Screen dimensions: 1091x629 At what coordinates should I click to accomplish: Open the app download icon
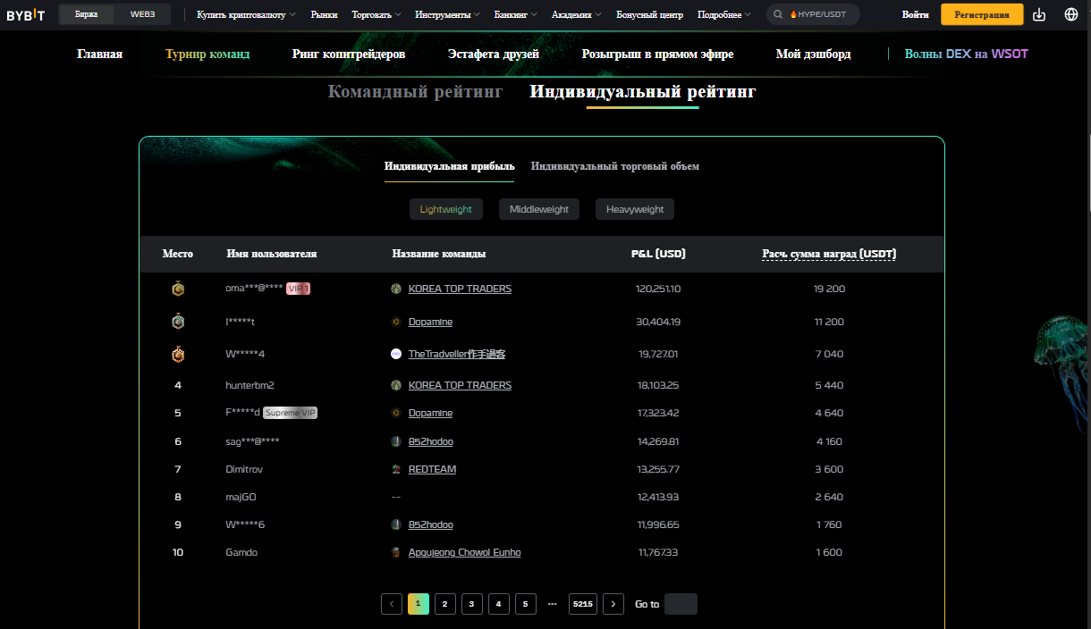pos(1039,14)
